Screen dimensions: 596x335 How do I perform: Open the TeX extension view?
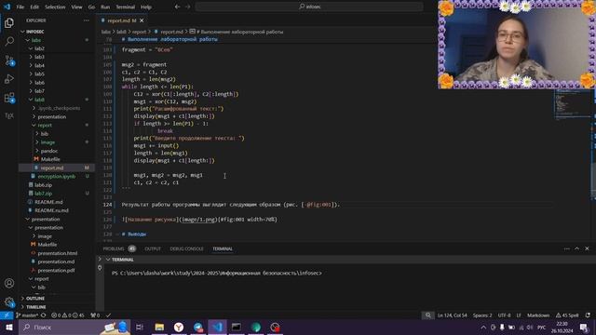point(9,115)
